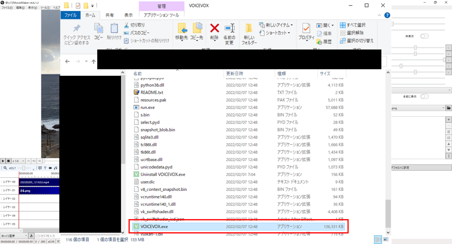Viewport: 452px width, 244px height.
Task: Pin to Quick Access in Explorer ribbon
Action: 76,35
